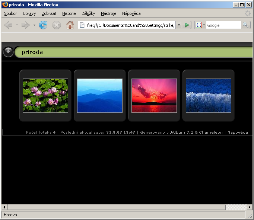The image size is (254, 220).
Task: Click the Počet fotek text
Action: tap(39, 132)
